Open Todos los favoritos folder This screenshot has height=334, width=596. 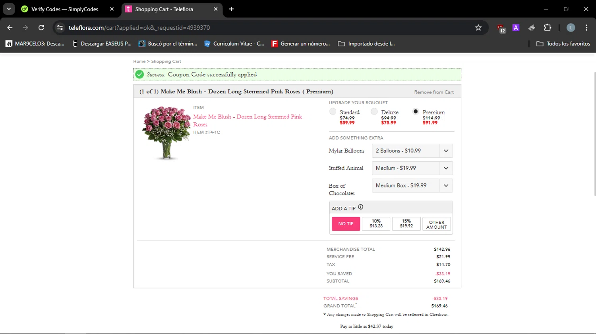point(563,44)
